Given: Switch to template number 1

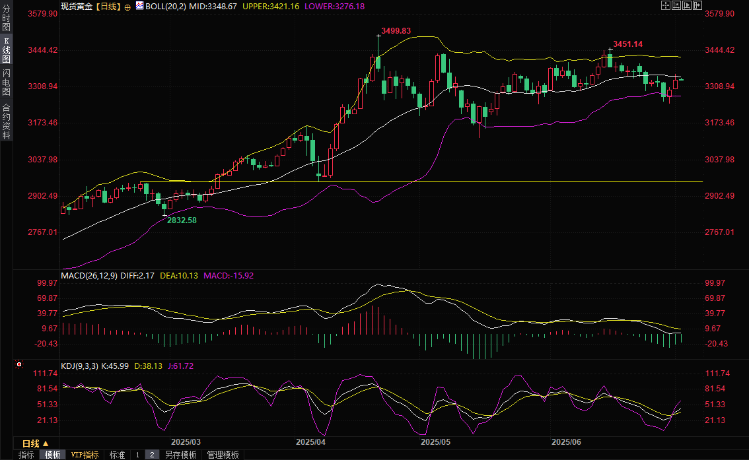Looking at the screenshot, I should coord(137,455).
